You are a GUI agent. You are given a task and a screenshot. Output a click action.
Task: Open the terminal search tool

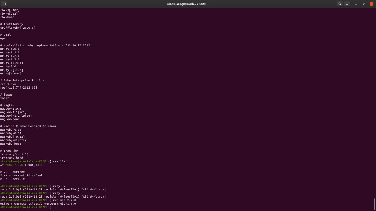340,4
